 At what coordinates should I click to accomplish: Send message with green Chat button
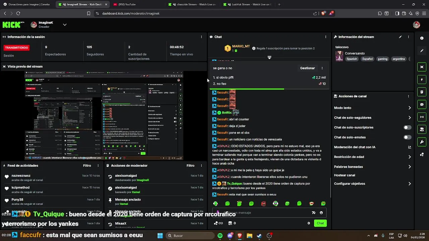(320, 223)
